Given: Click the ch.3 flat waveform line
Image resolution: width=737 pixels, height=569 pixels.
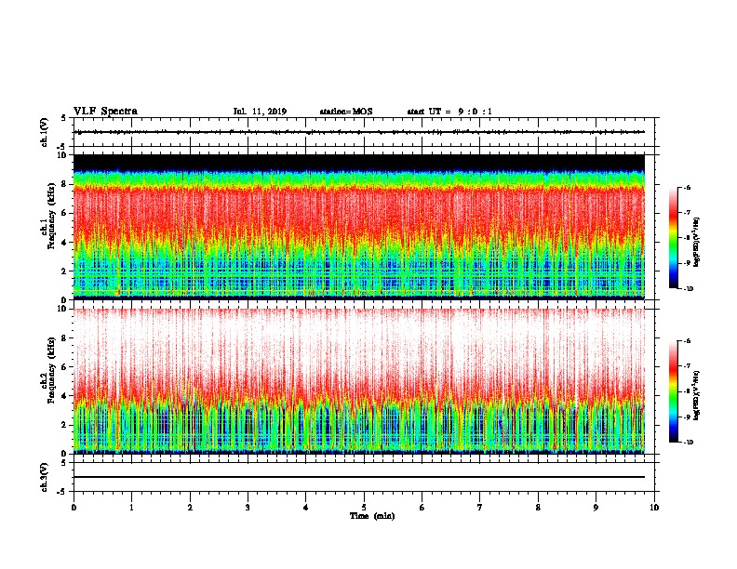Looking at the screenshot, I should 359,477.
